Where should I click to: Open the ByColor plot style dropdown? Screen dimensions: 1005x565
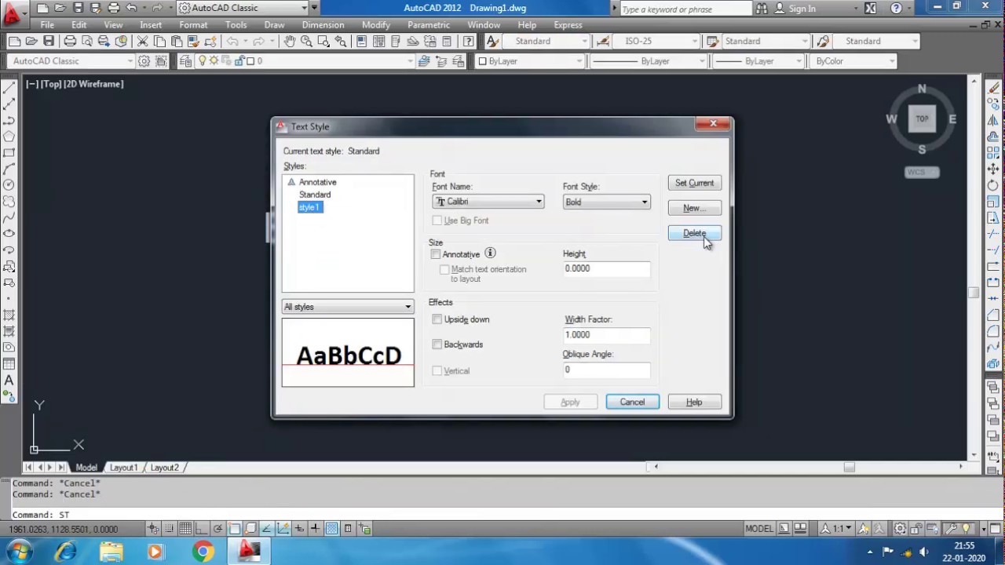click(x=854, y=61)
